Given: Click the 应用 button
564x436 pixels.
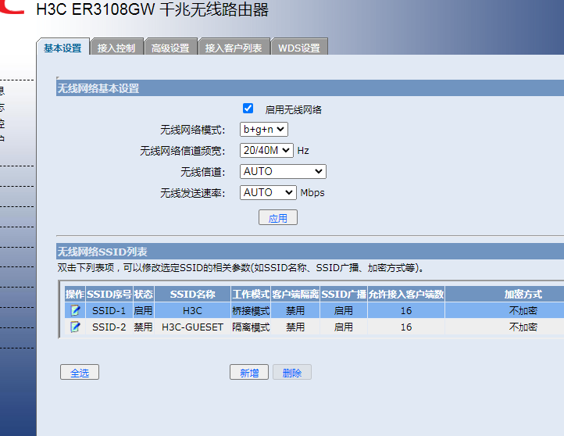Looking at the screenshot, I should coord(278,218).
